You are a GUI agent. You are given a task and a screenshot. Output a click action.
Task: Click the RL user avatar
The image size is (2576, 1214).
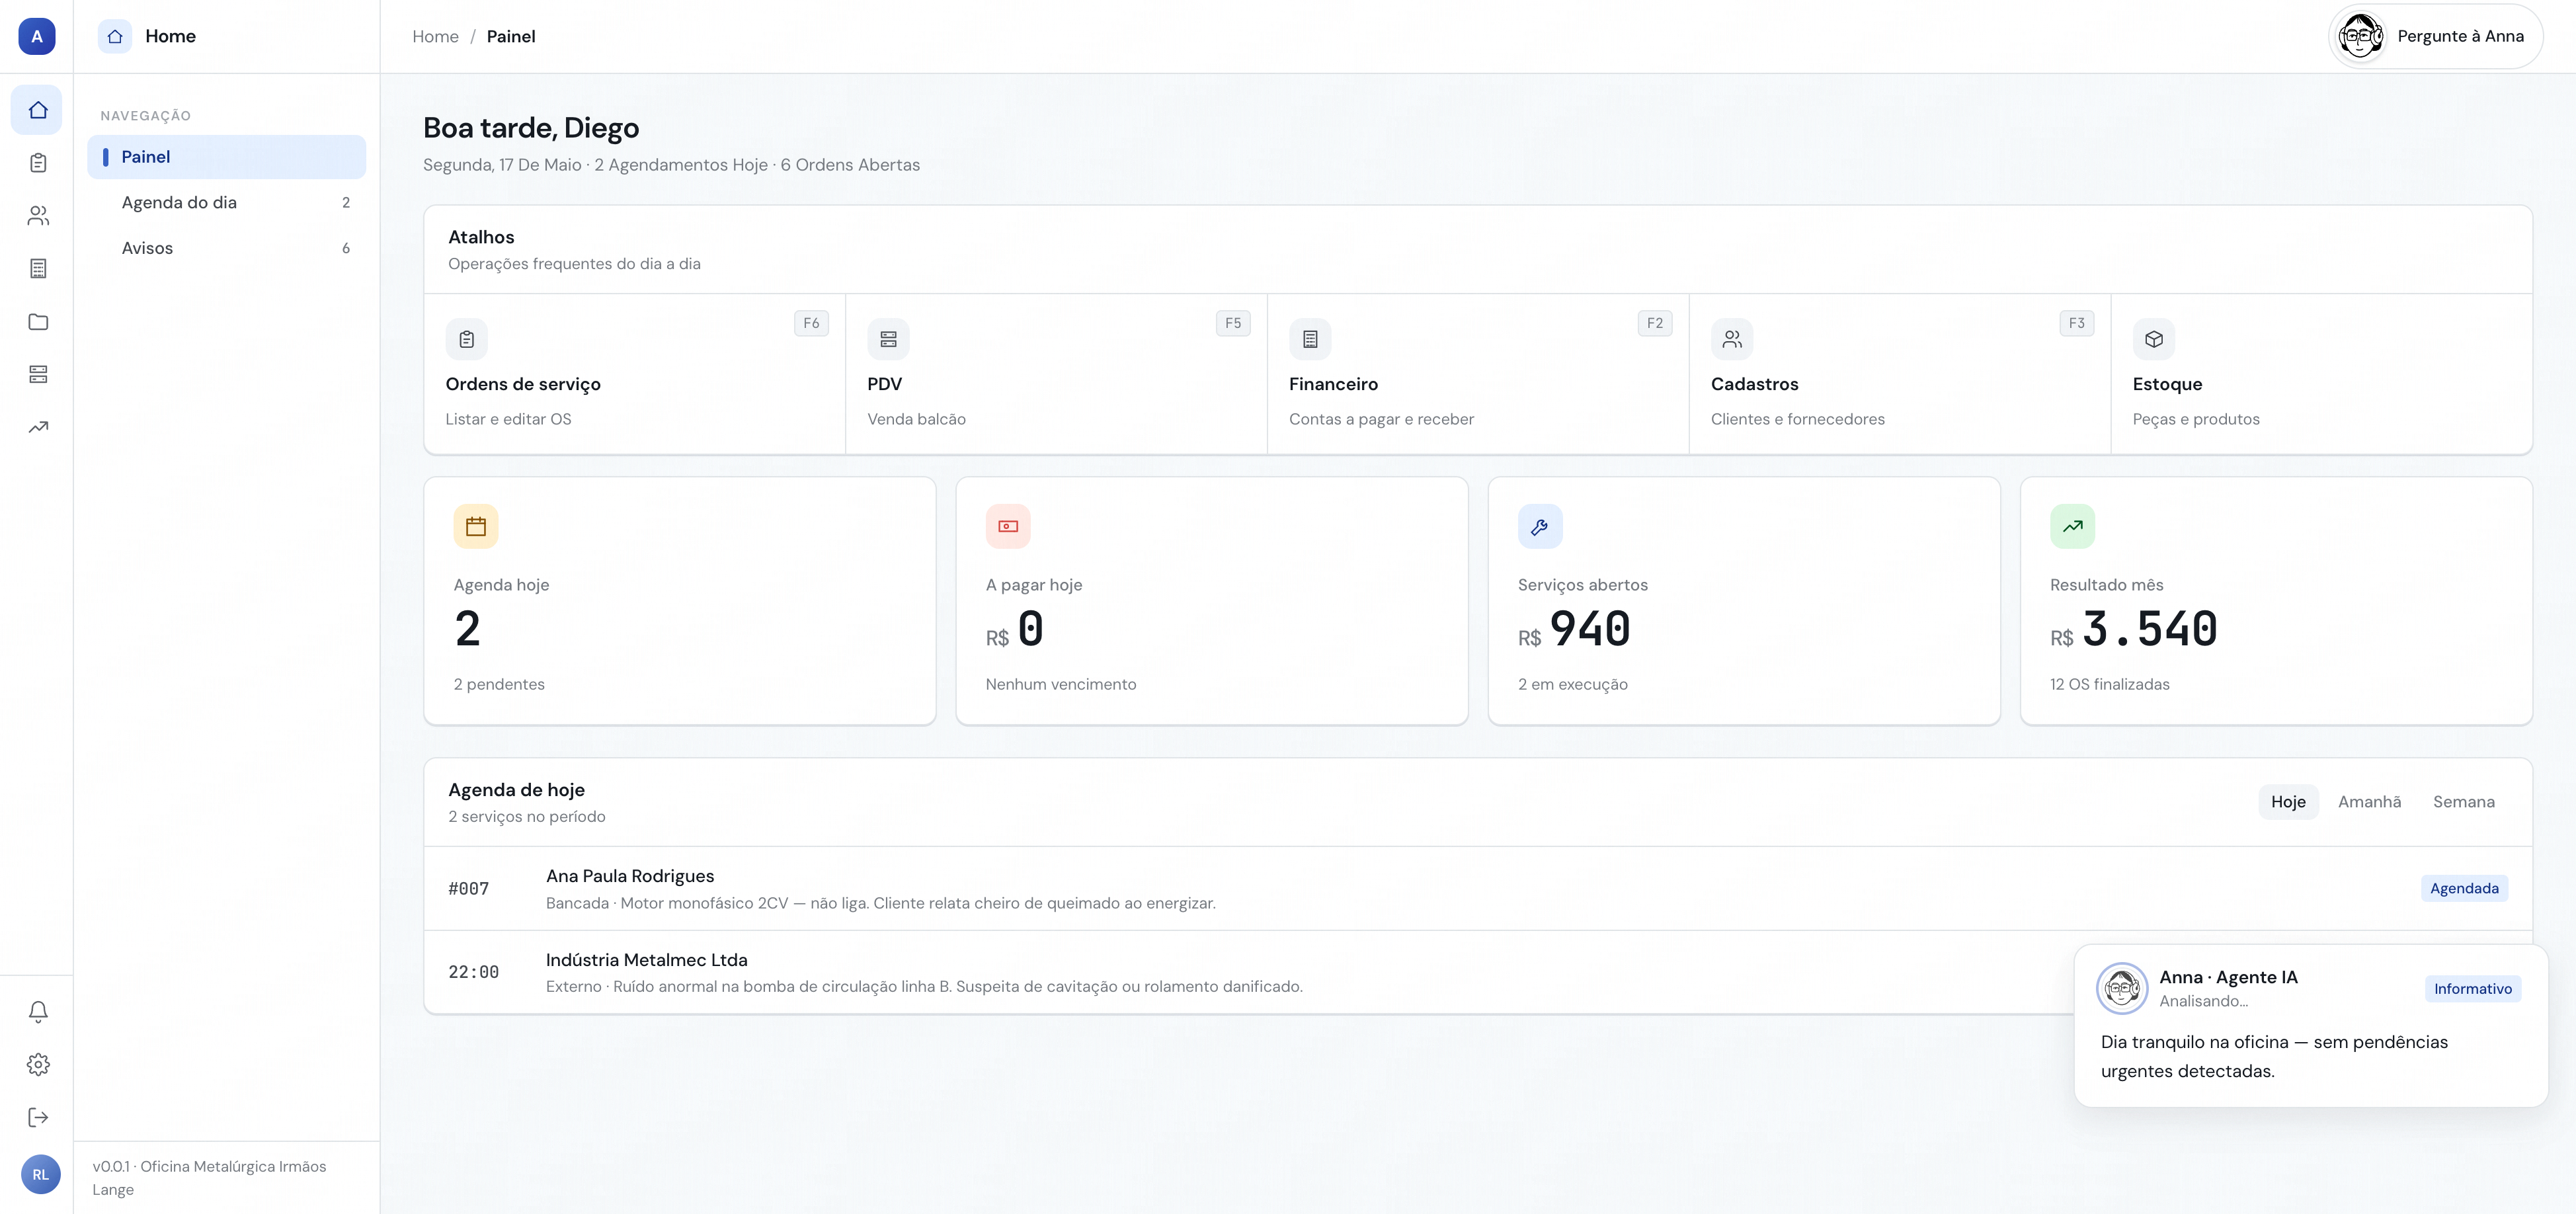point(40,1175)
